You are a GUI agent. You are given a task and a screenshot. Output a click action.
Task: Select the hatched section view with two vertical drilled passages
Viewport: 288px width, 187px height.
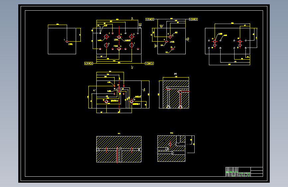coord(176,94)
